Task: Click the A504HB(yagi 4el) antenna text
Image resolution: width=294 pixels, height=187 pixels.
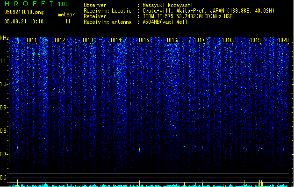Action: tap(165, 22)
